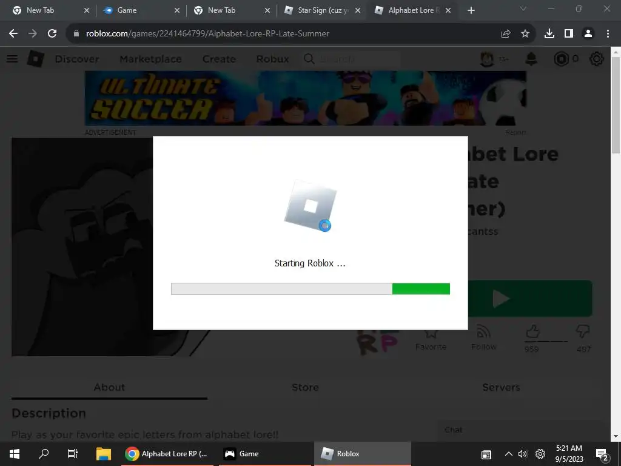Open the Windows Start menu
Viewport: 621px width, 466px height.
coord(15,454)
